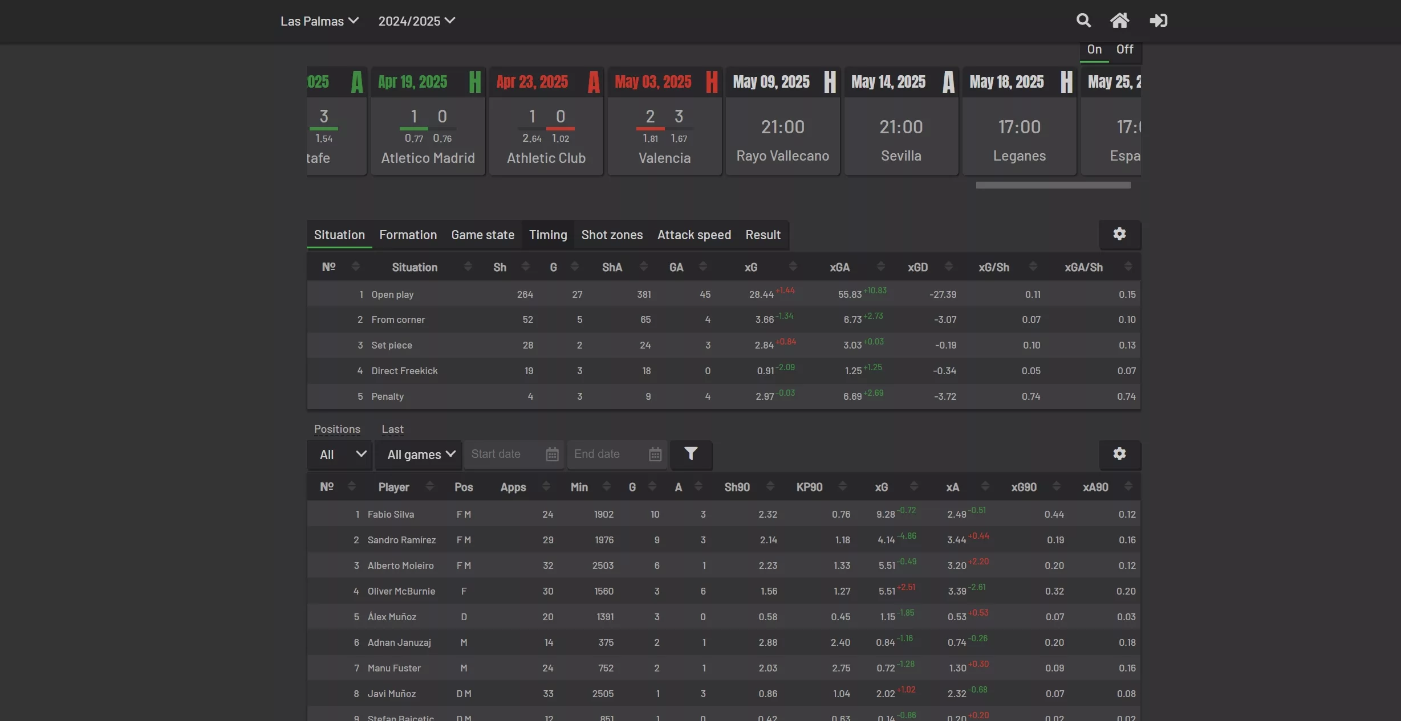
Task: Open the Las Palmas team dropdown
Action: click(x=319, y=21)
